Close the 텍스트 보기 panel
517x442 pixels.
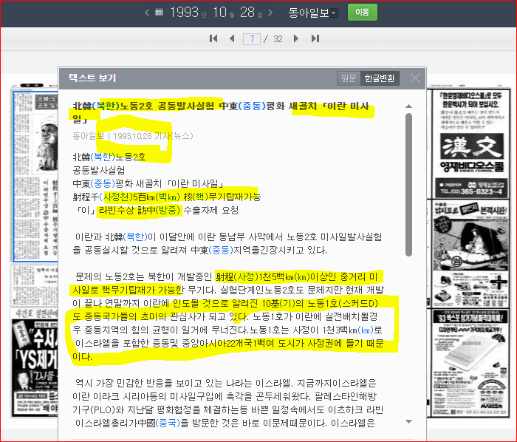(415, 78)
